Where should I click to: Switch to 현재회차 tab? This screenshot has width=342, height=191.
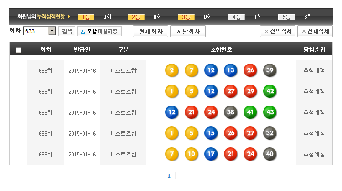coord(150,31)
